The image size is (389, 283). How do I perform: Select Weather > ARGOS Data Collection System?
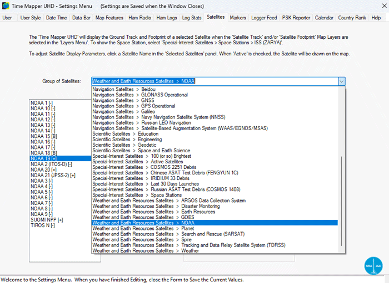click(x=215, y=200)
